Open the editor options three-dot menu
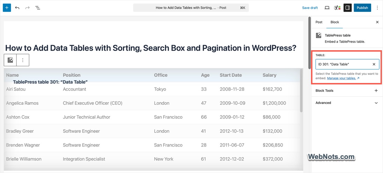Viewport: 383px width, 173px height. 377,8
